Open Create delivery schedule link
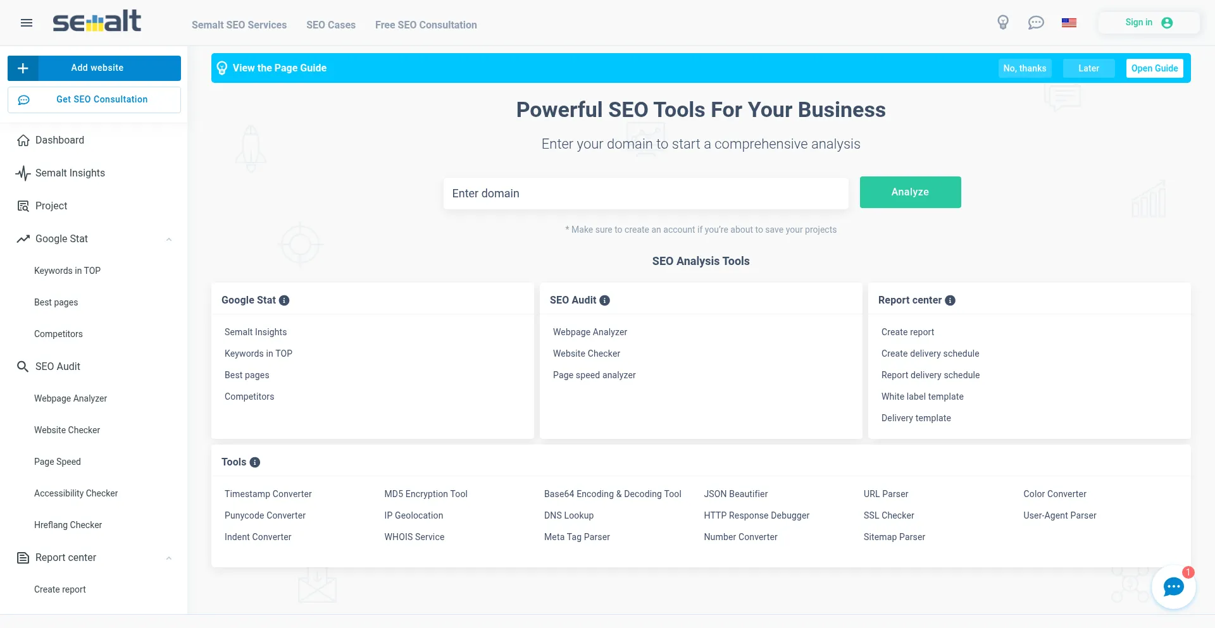This screenshot has width=1215, height=628. tap(930, 354)
